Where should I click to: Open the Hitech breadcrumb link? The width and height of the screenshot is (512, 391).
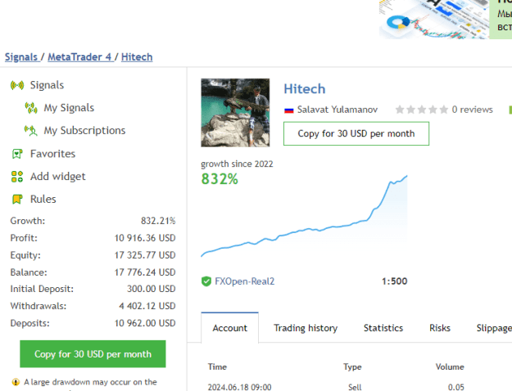click(x=137, y=57)
